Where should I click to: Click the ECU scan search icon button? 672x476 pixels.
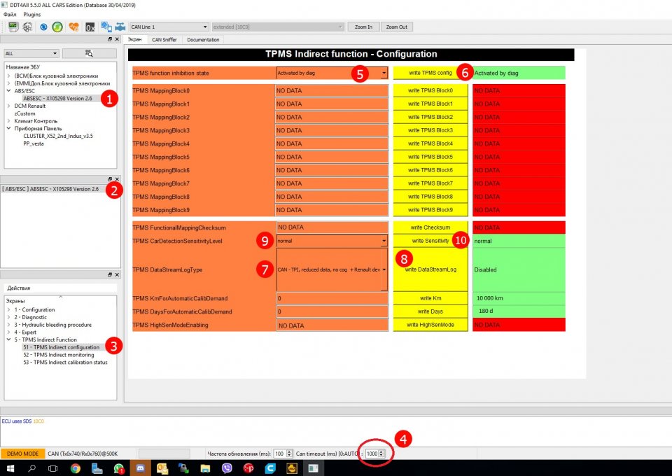[89, 53]
